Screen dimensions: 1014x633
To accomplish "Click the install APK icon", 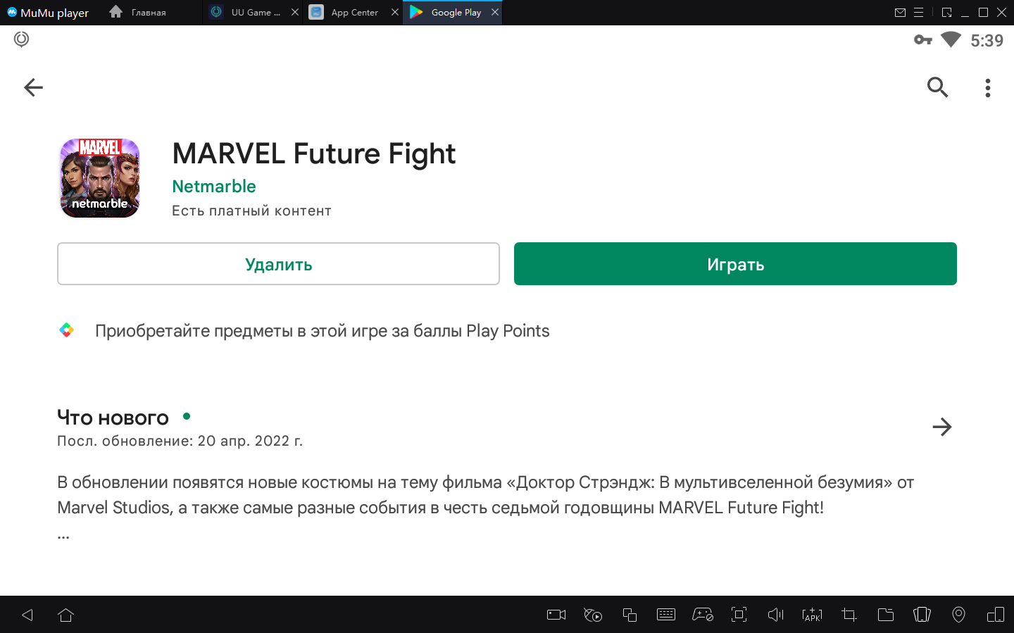I will pyautogui.click(x=812, y=615).
